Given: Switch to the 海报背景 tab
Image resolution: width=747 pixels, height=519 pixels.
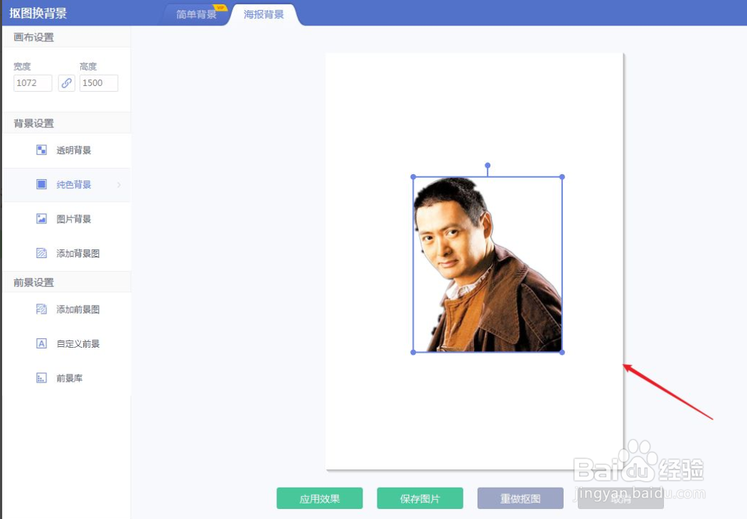Looking at the screenshot, I should 264,14.
